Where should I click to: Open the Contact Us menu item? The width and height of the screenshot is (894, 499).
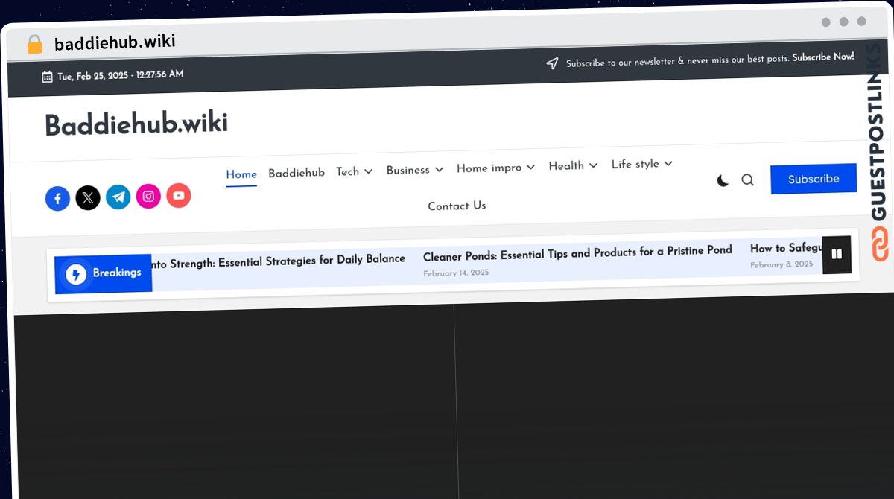click(x=457, y=206)
